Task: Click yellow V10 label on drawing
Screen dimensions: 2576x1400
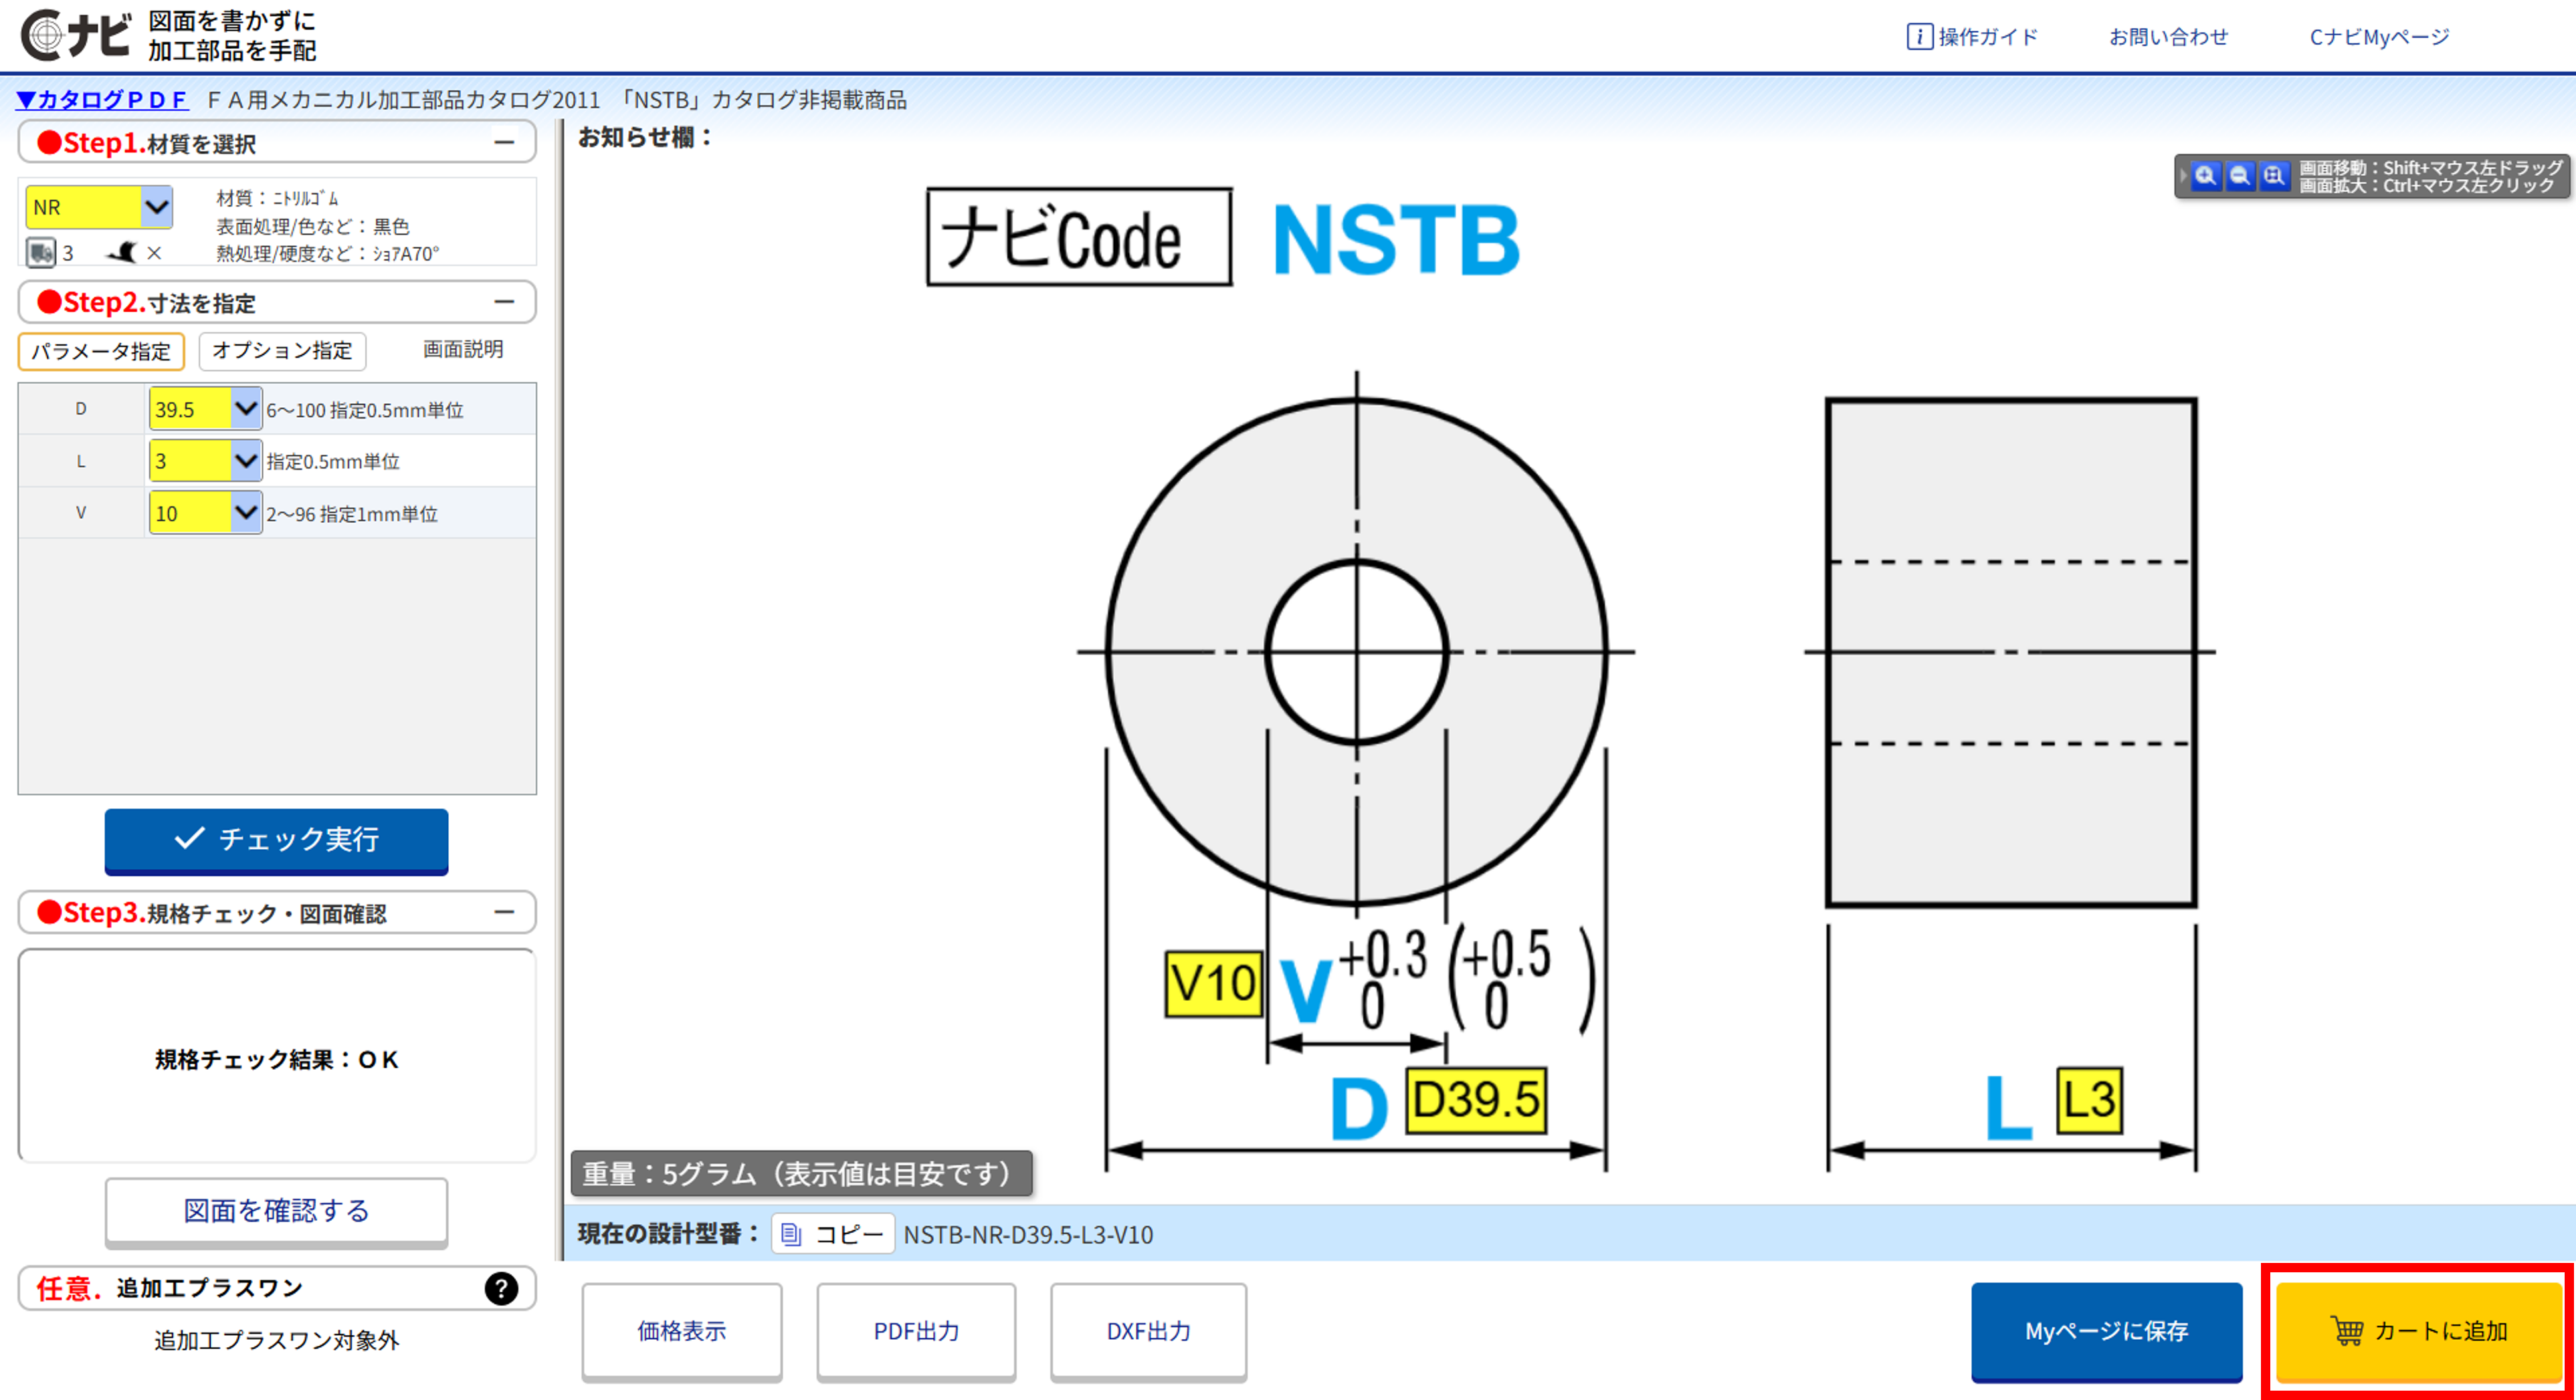Action: click(x=1213, y=984)
